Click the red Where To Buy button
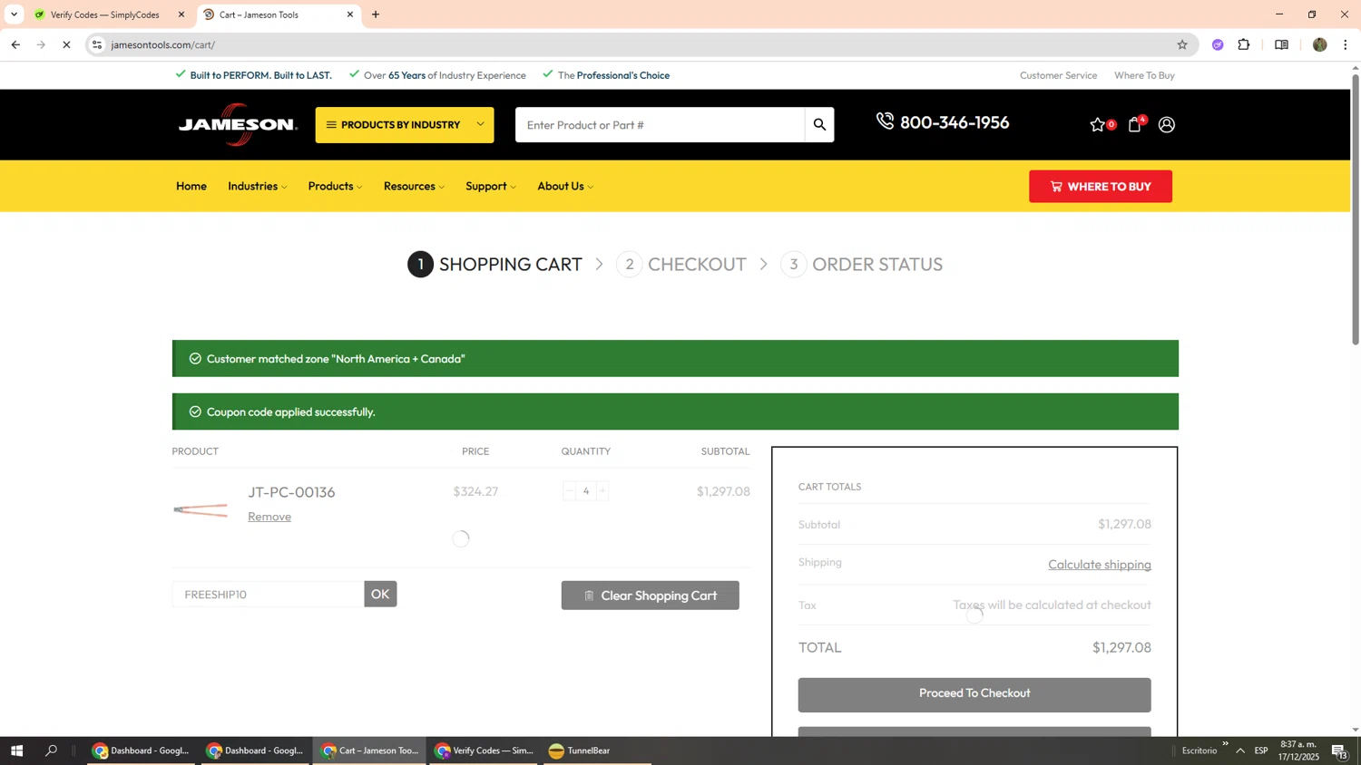Viewport: 1361px width, 765px height. 1100,187
